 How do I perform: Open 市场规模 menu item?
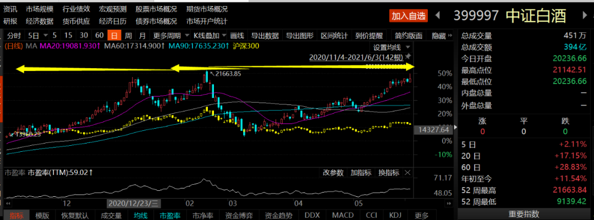click(40, 9)
